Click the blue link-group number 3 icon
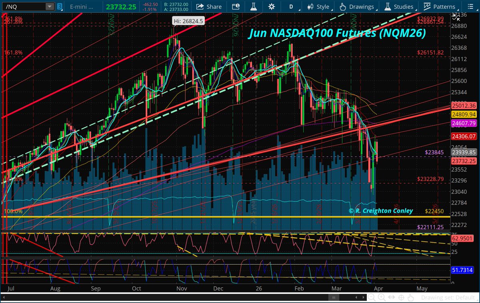The width and height of the screenshot is (480, 303). tap(59, 6)
